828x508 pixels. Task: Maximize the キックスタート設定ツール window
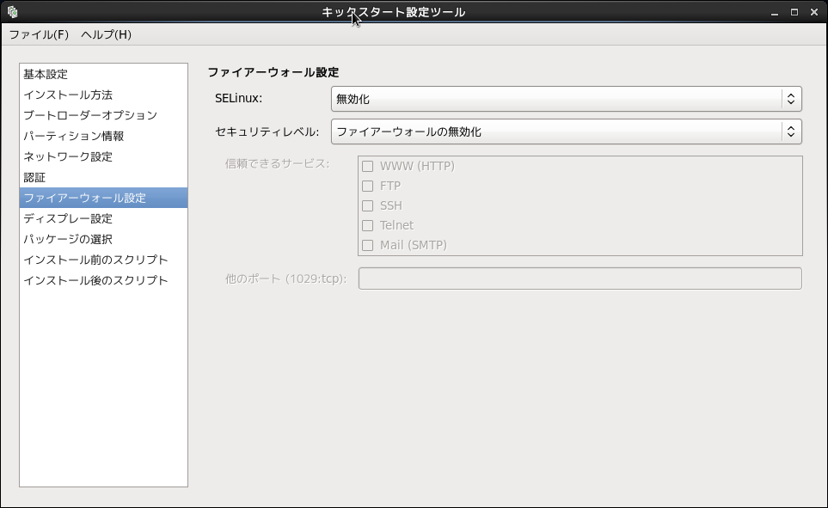point(794,12)
